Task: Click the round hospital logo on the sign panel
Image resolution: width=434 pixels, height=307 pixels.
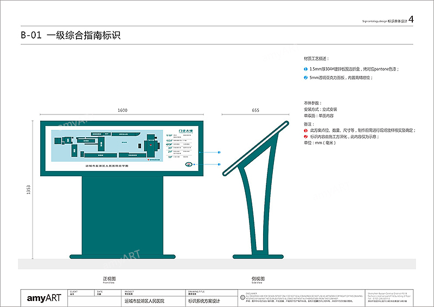Action: coord(189,164)
